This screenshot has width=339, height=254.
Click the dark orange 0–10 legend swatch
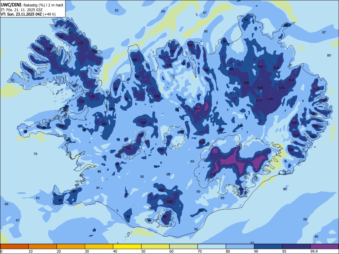tap(14, 247)
